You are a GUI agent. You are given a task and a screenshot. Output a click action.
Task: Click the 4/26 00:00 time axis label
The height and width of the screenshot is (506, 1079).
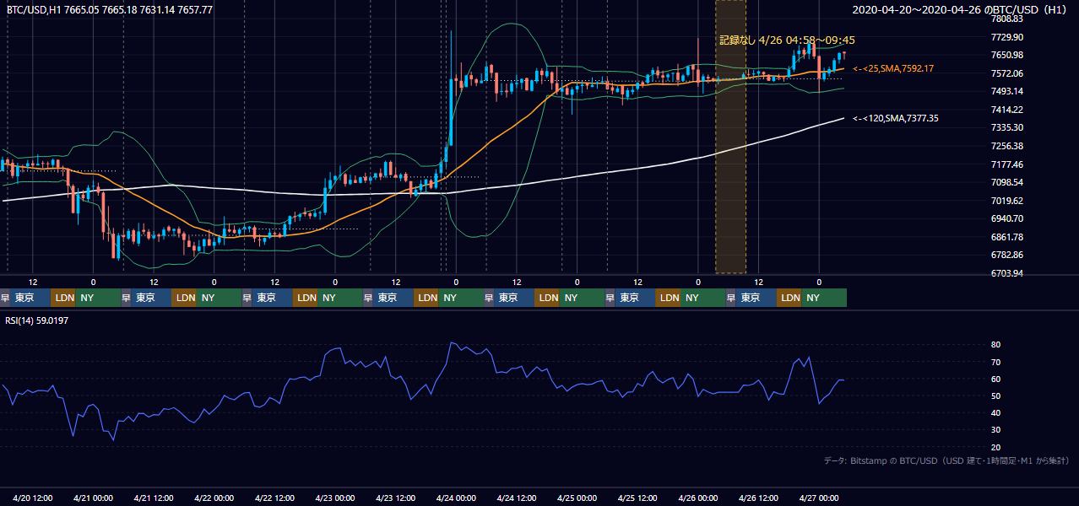(698, 498)
